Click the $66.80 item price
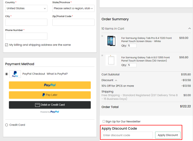 click(184, 57)
